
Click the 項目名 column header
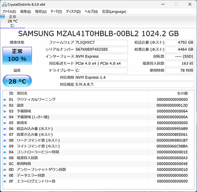[x=82, y=94]
